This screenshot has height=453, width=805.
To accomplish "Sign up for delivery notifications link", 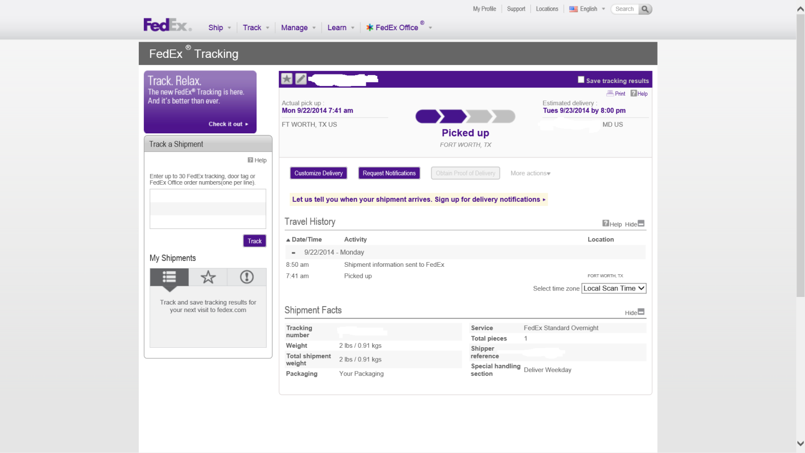I will (x=419, y=199).
